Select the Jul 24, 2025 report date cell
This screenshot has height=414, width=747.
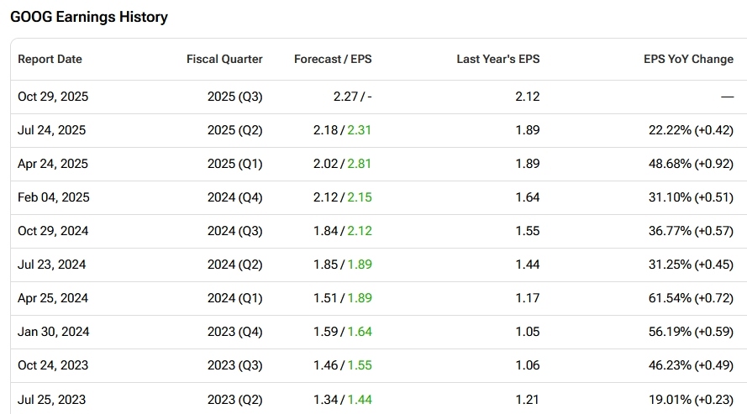51,130
